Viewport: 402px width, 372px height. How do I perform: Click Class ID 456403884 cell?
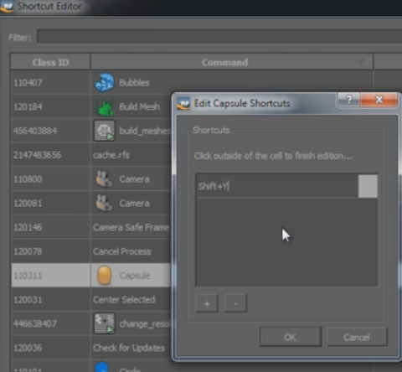click(50, 131)
